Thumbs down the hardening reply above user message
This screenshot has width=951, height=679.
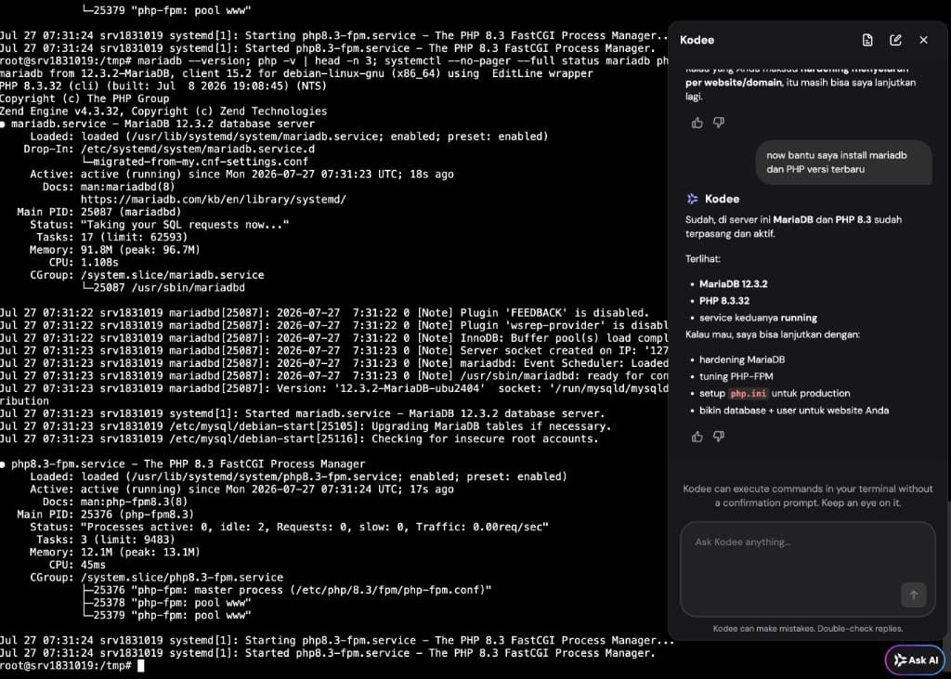[719, 123]
